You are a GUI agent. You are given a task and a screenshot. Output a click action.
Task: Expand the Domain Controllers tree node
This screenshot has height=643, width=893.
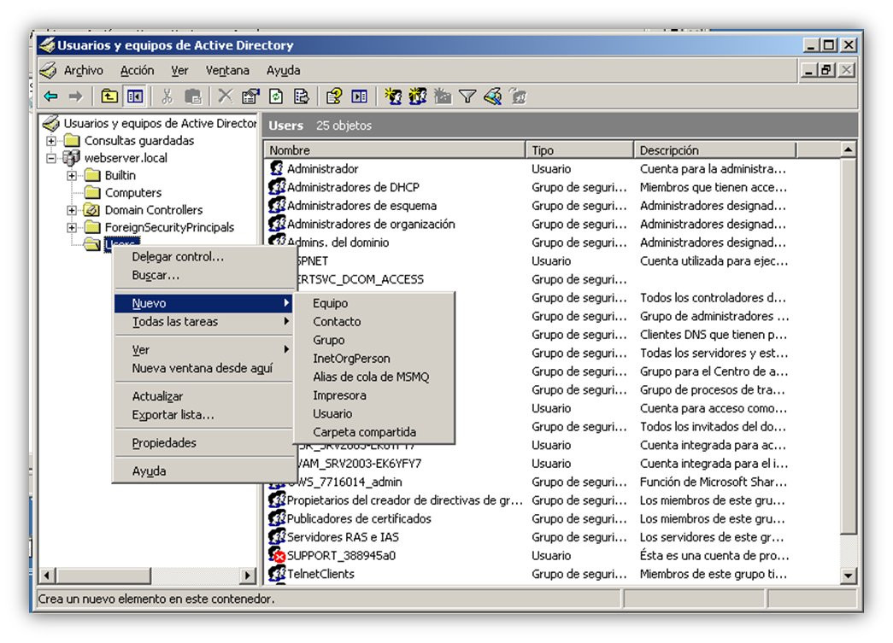tap(72, 211)
